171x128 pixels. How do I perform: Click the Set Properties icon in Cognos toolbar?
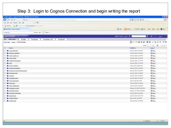[x=163, y=42]
